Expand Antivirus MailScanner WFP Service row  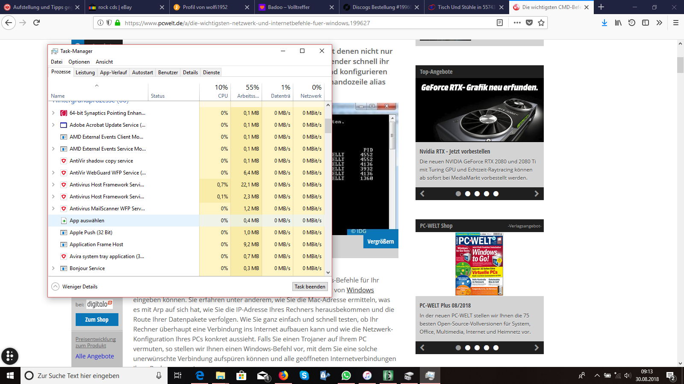pos(53,209)
